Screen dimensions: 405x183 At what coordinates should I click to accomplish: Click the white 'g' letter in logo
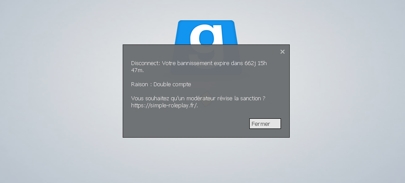[206, 35]
